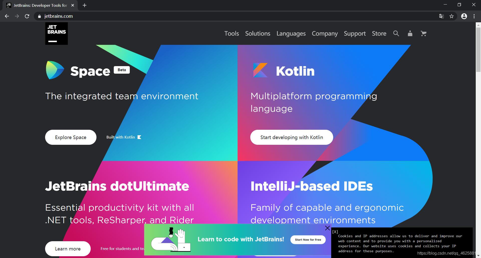Click the Space product logo icon
This screenshot has height=258, width=481.
point(55,70)
